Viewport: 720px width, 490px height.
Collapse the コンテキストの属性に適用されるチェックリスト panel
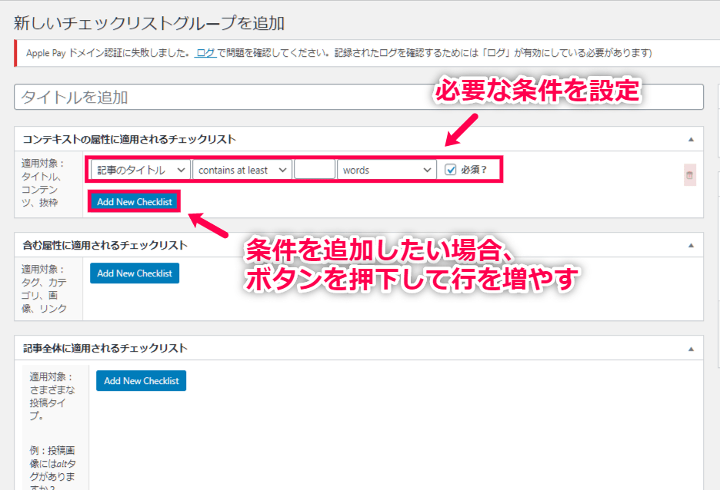point(691,139)
